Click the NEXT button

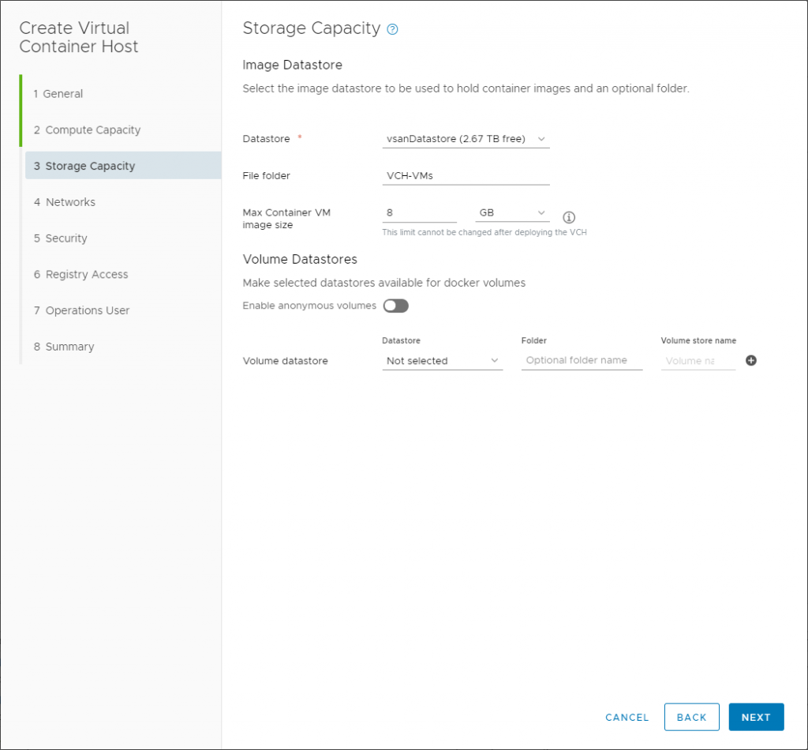point(756,717)
